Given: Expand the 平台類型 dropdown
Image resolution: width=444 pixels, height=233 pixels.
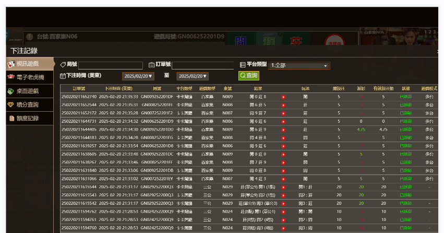Looking at the screenshot, I should 299,65.
